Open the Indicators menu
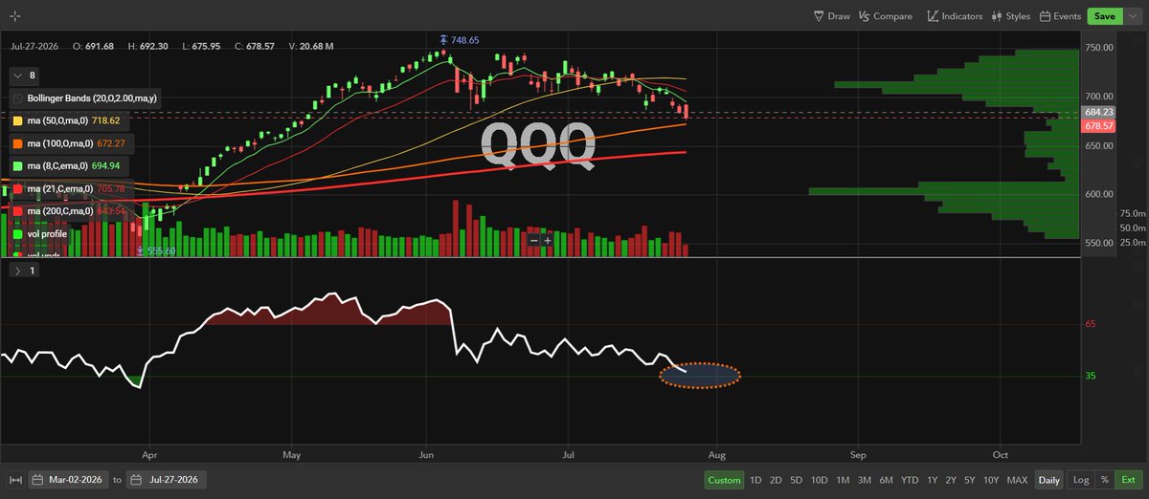Image resolution: width=1149 pixels, height=499 pixels. point(955,16)
